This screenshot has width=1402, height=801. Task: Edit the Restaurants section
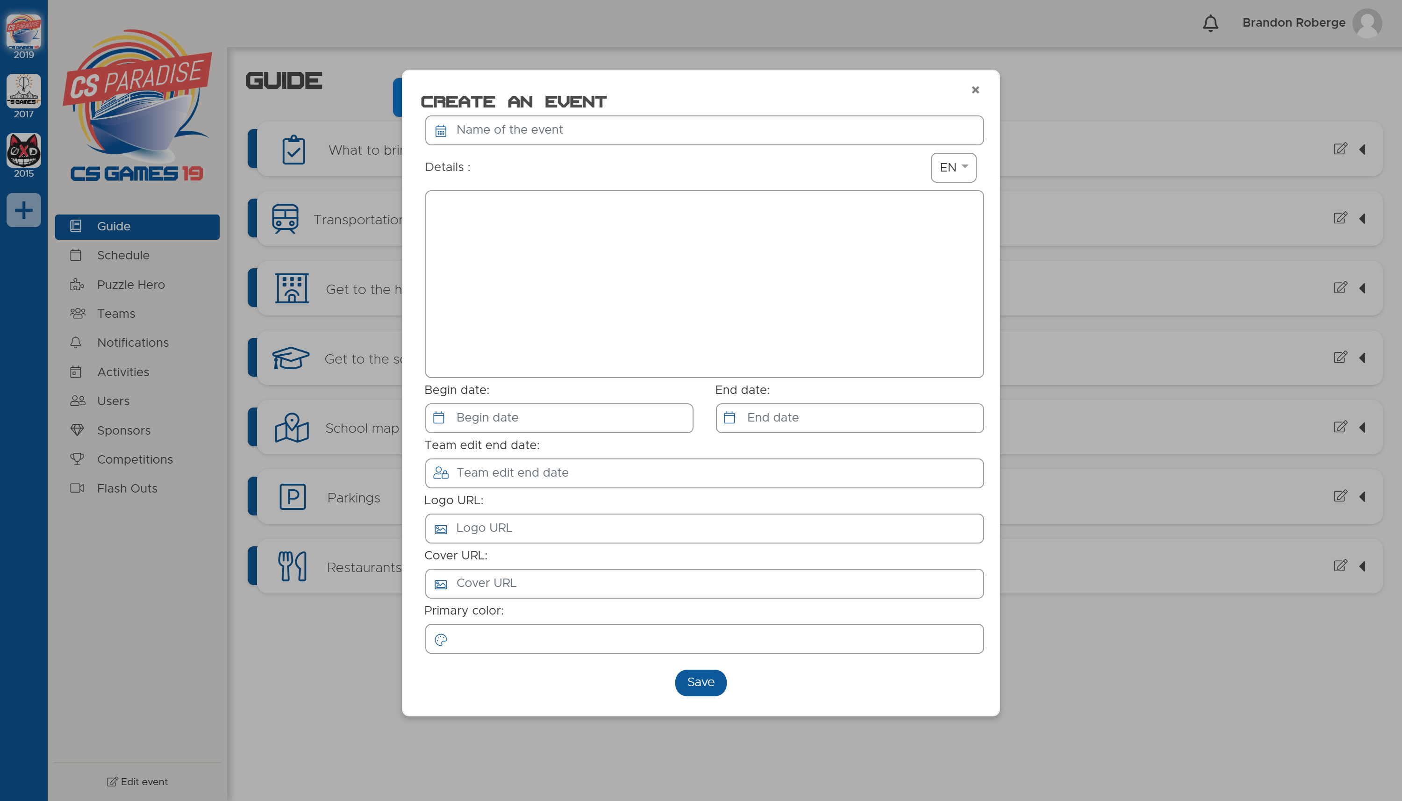tap(1340, 565)
